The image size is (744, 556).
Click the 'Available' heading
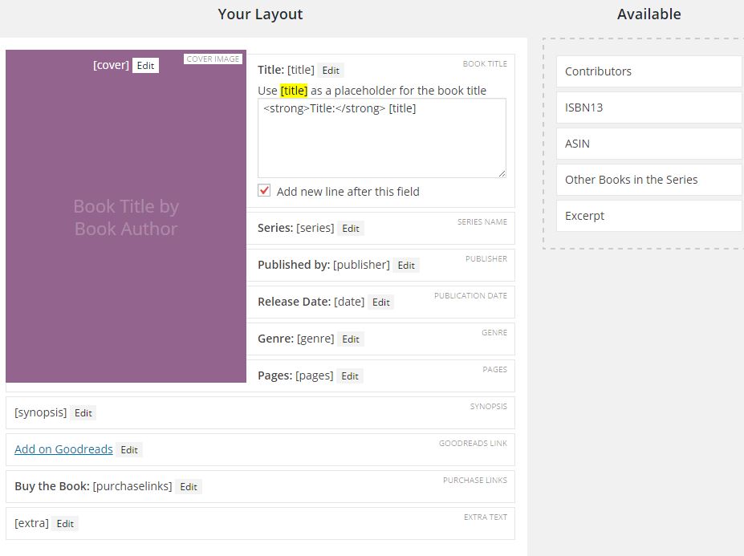pos(649,14)
